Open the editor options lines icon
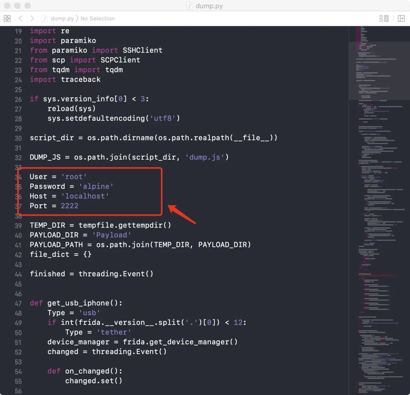The height and width of the screenshot is (395, 410). [384, 18]
